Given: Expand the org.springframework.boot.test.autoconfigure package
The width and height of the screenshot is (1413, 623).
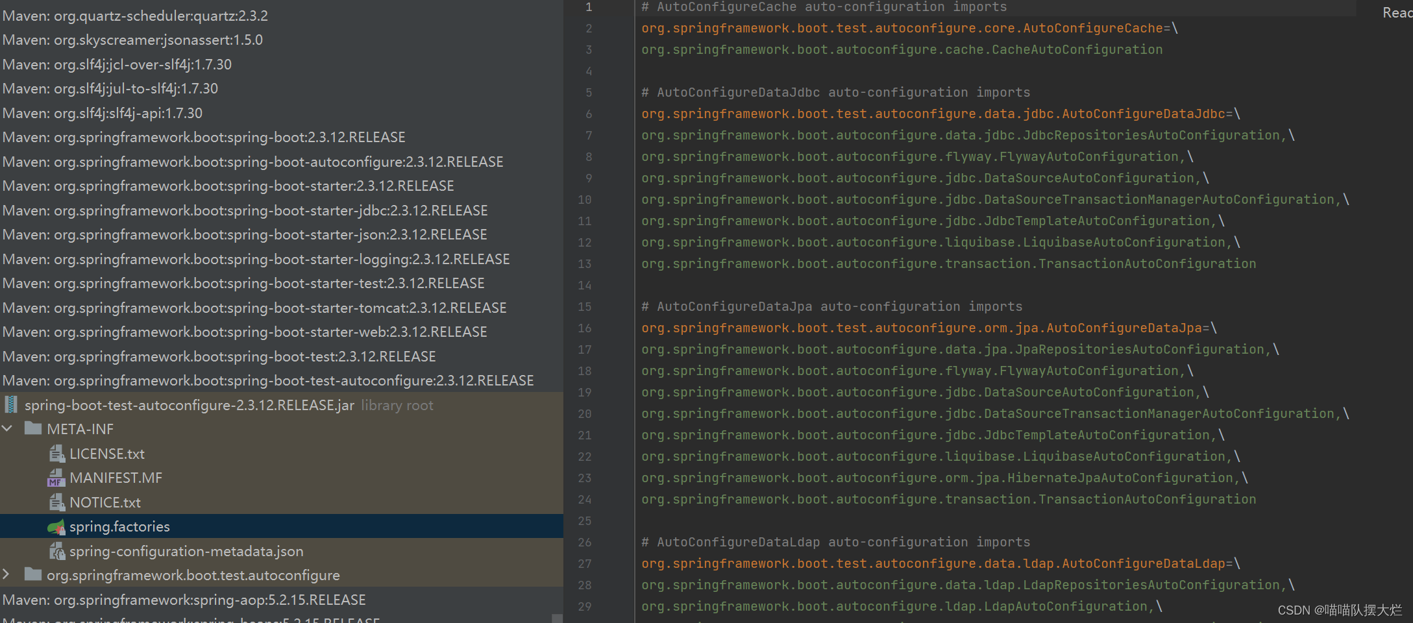Looking at the screenshot, I should point(6,575).
